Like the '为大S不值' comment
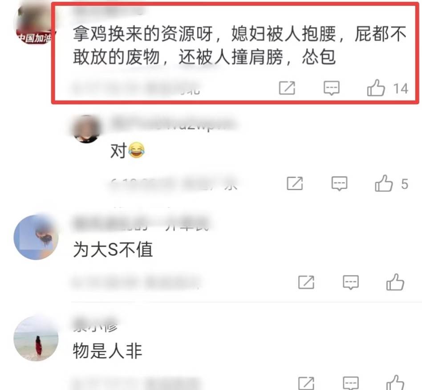422x390 pixels. coord(395,282)
